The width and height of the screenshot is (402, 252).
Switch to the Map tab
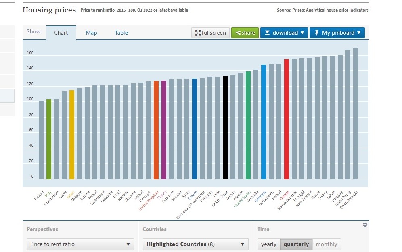pos(91,33)
